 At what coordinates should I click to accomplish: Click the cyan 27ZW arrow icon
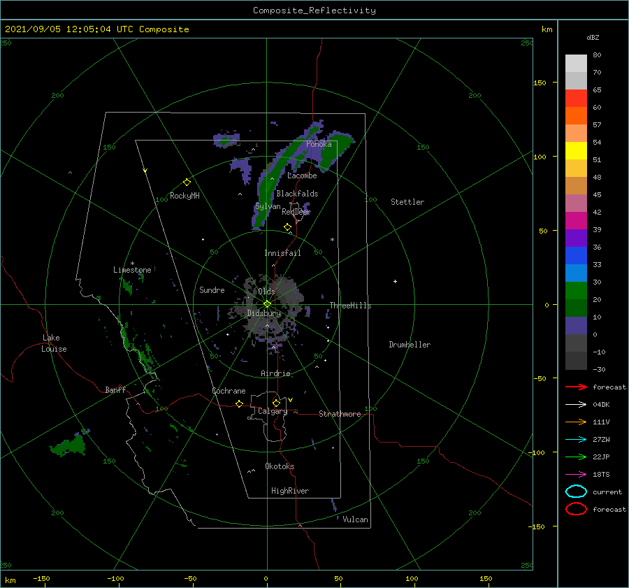(x=576, y=440)
